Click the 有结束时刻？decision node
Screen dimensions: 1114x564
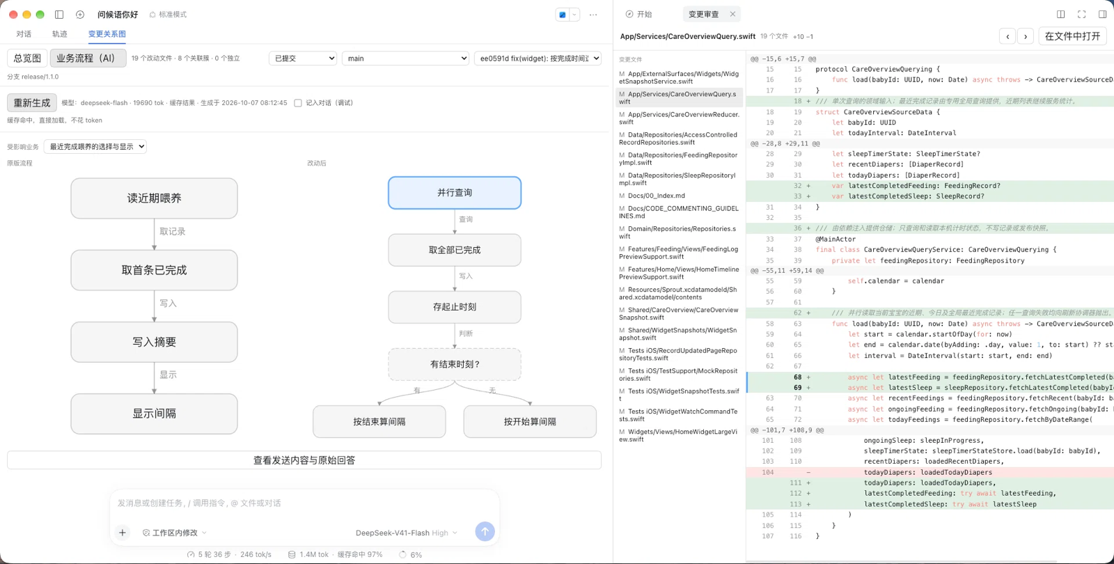455,364
